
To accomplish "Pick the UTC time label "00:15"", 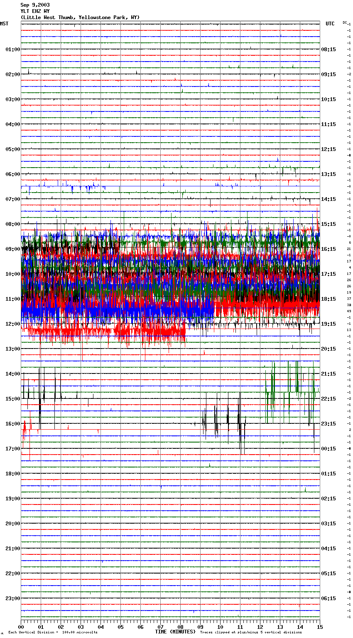I will click(328, 449).
